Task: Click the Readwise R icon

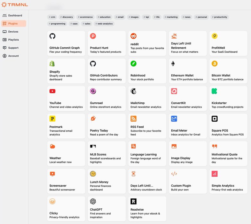Action: tap(134, 201)
